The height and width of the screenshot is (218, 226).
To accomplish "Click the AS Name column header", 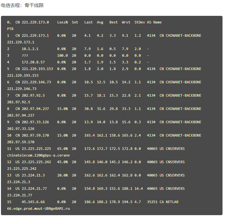I will pyautogui.click(x=154, y=22).
